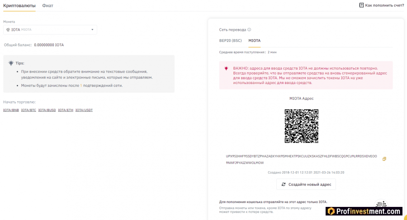Click the question icon next to Как пополнить счет
Image resolution: width=407 pixels, height=220 pixels.
[x=361, y=5]
